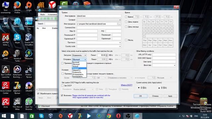Choose Высокий in the priority list

(79, 62)
